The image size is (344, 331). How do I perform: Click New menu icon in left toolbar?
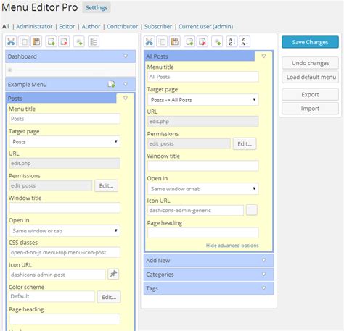(52, 42)
